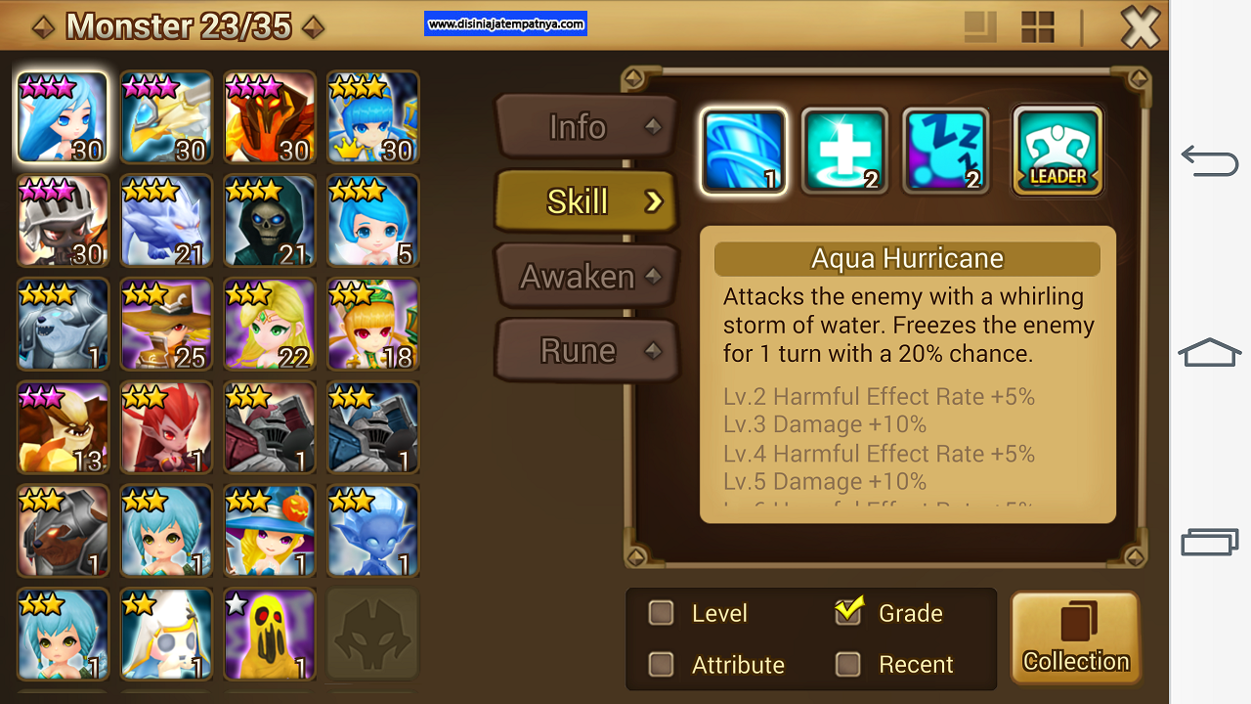Tap the Android back arrow
This screenshot has height=704, width=1251.
pyautogui.click(x=1210, y=159)
